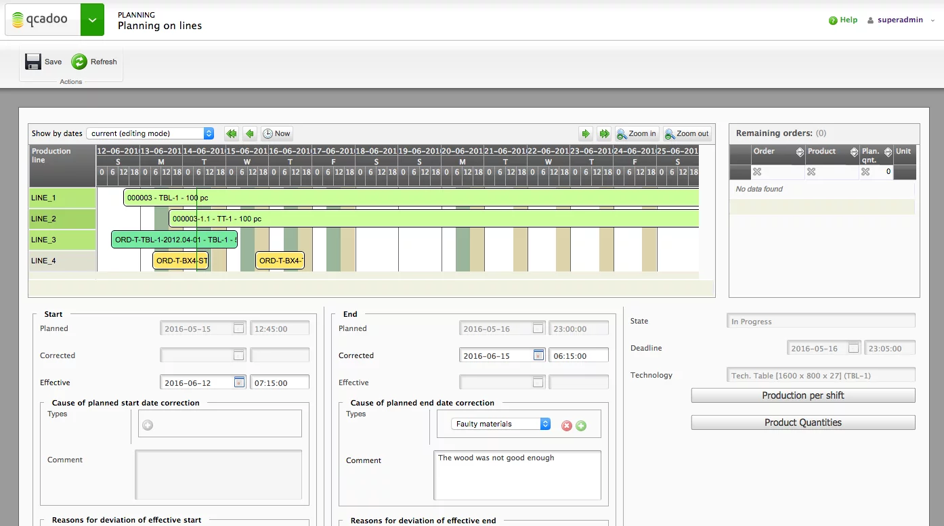Click Zoom in on the Gantt chart
Screen dimensions: 944x526
point(636,133)
